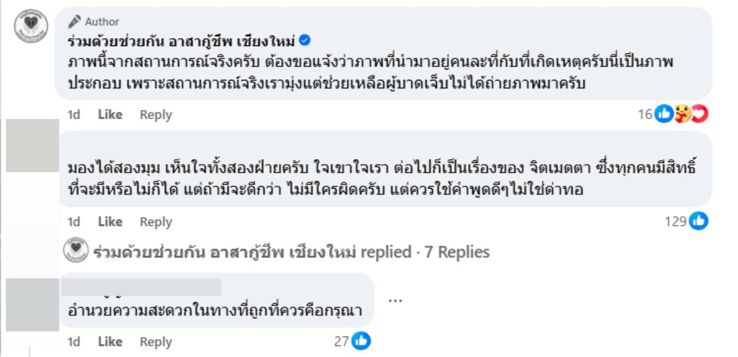738x357 pixels.
Task: Like the comment with 129 reactions
Action: 110,221
